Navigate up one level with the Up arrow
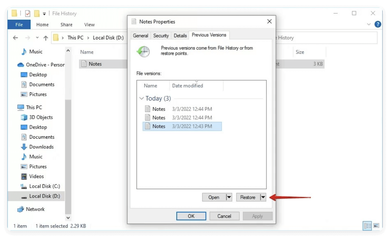Screen dimensions: 390x238 coord(46,37)
